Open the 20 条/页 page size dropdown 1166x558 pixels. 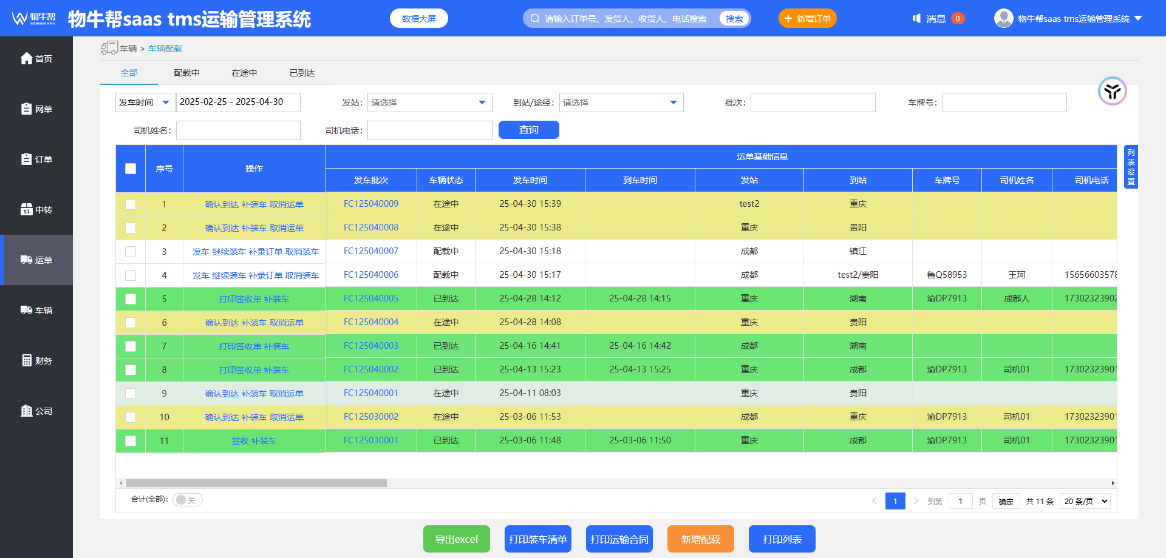pos(1086,501)
